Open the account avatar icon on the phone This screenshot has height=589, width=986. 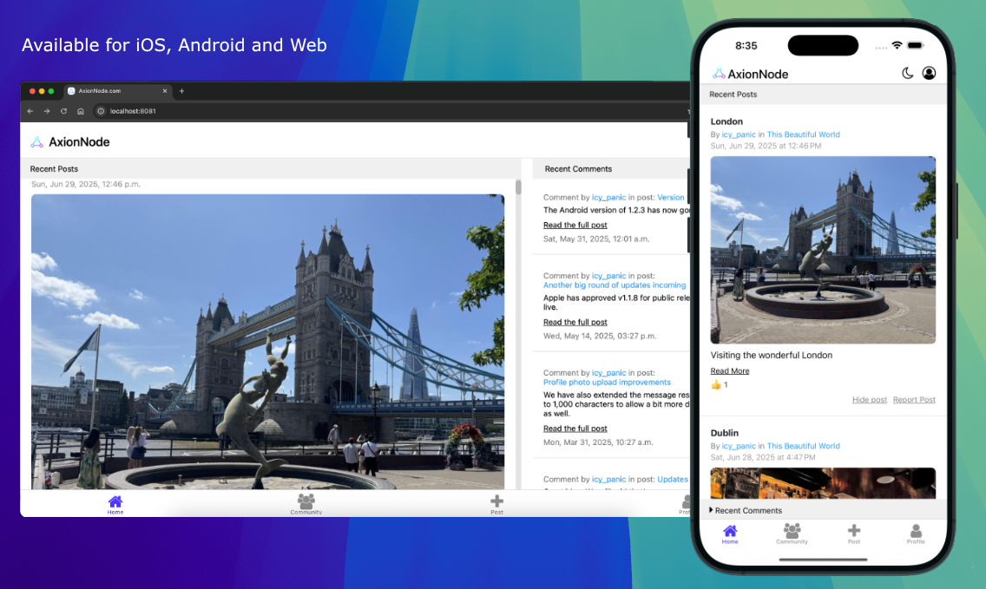929,74
